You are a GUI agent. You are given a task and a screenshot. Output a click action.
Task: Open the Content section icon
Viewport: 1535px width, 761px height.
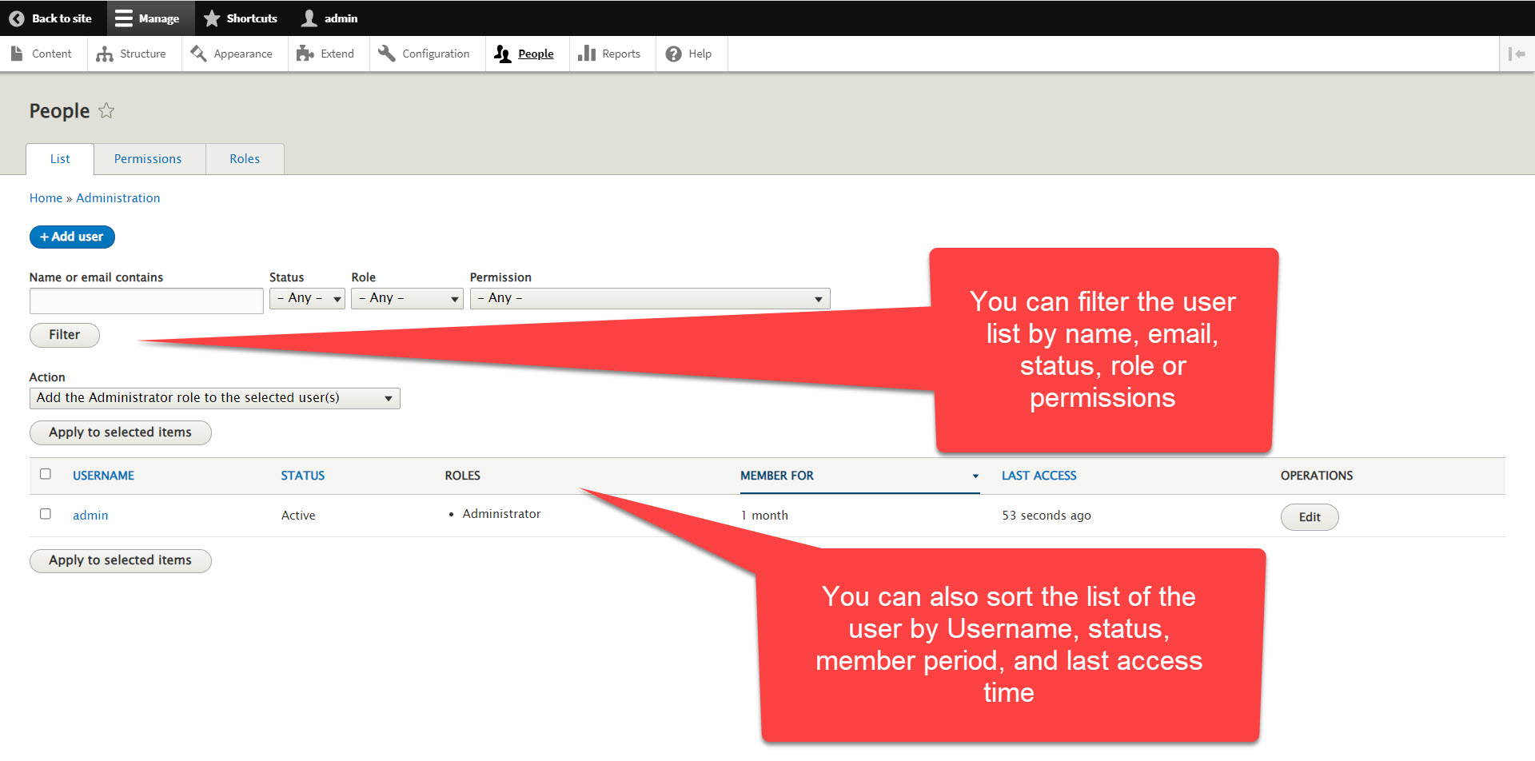click(18, 53)
